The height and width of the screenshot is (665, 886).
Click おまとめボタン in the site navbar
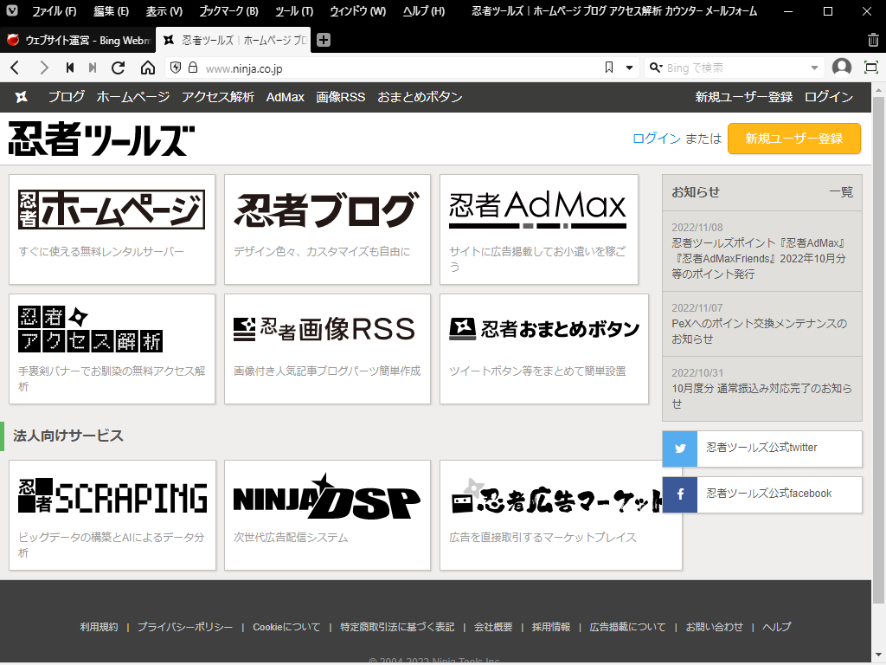420,97
